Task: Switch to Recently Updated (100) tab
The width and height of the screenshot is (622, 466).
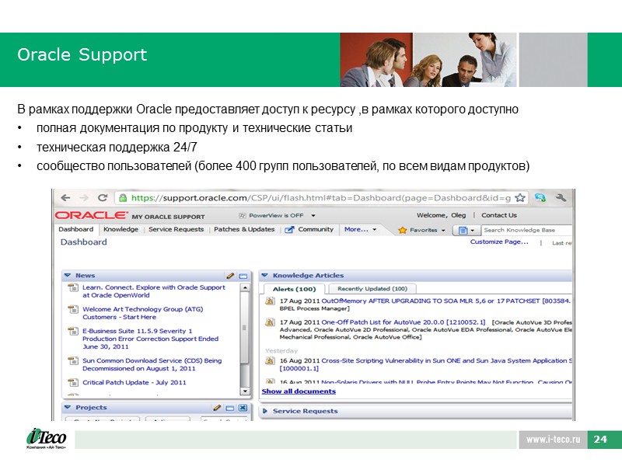Action: tap(372, 288)
